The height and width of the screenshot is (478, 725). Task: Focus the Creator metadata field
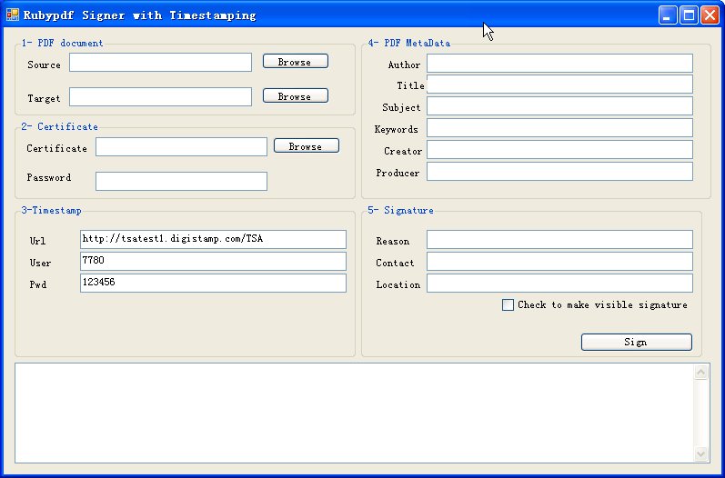(x=559, y=150)
